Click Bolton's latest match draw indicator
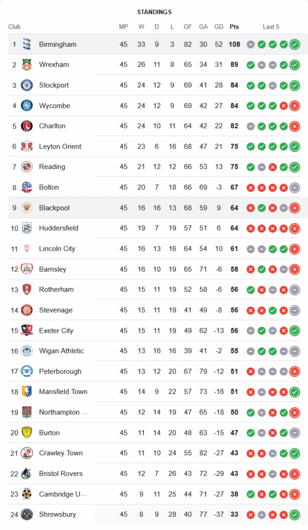 [295, 188]
